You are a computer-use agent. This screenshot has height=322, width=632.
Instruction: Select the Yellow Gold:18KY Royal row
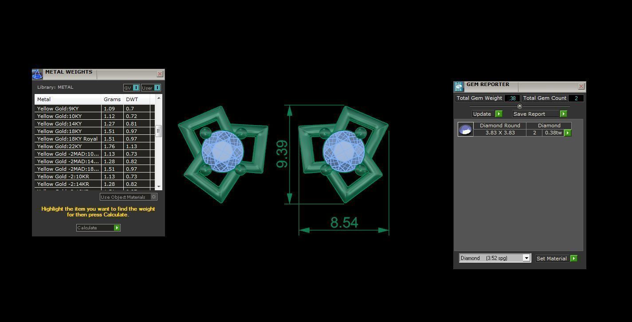coord(95,139)
